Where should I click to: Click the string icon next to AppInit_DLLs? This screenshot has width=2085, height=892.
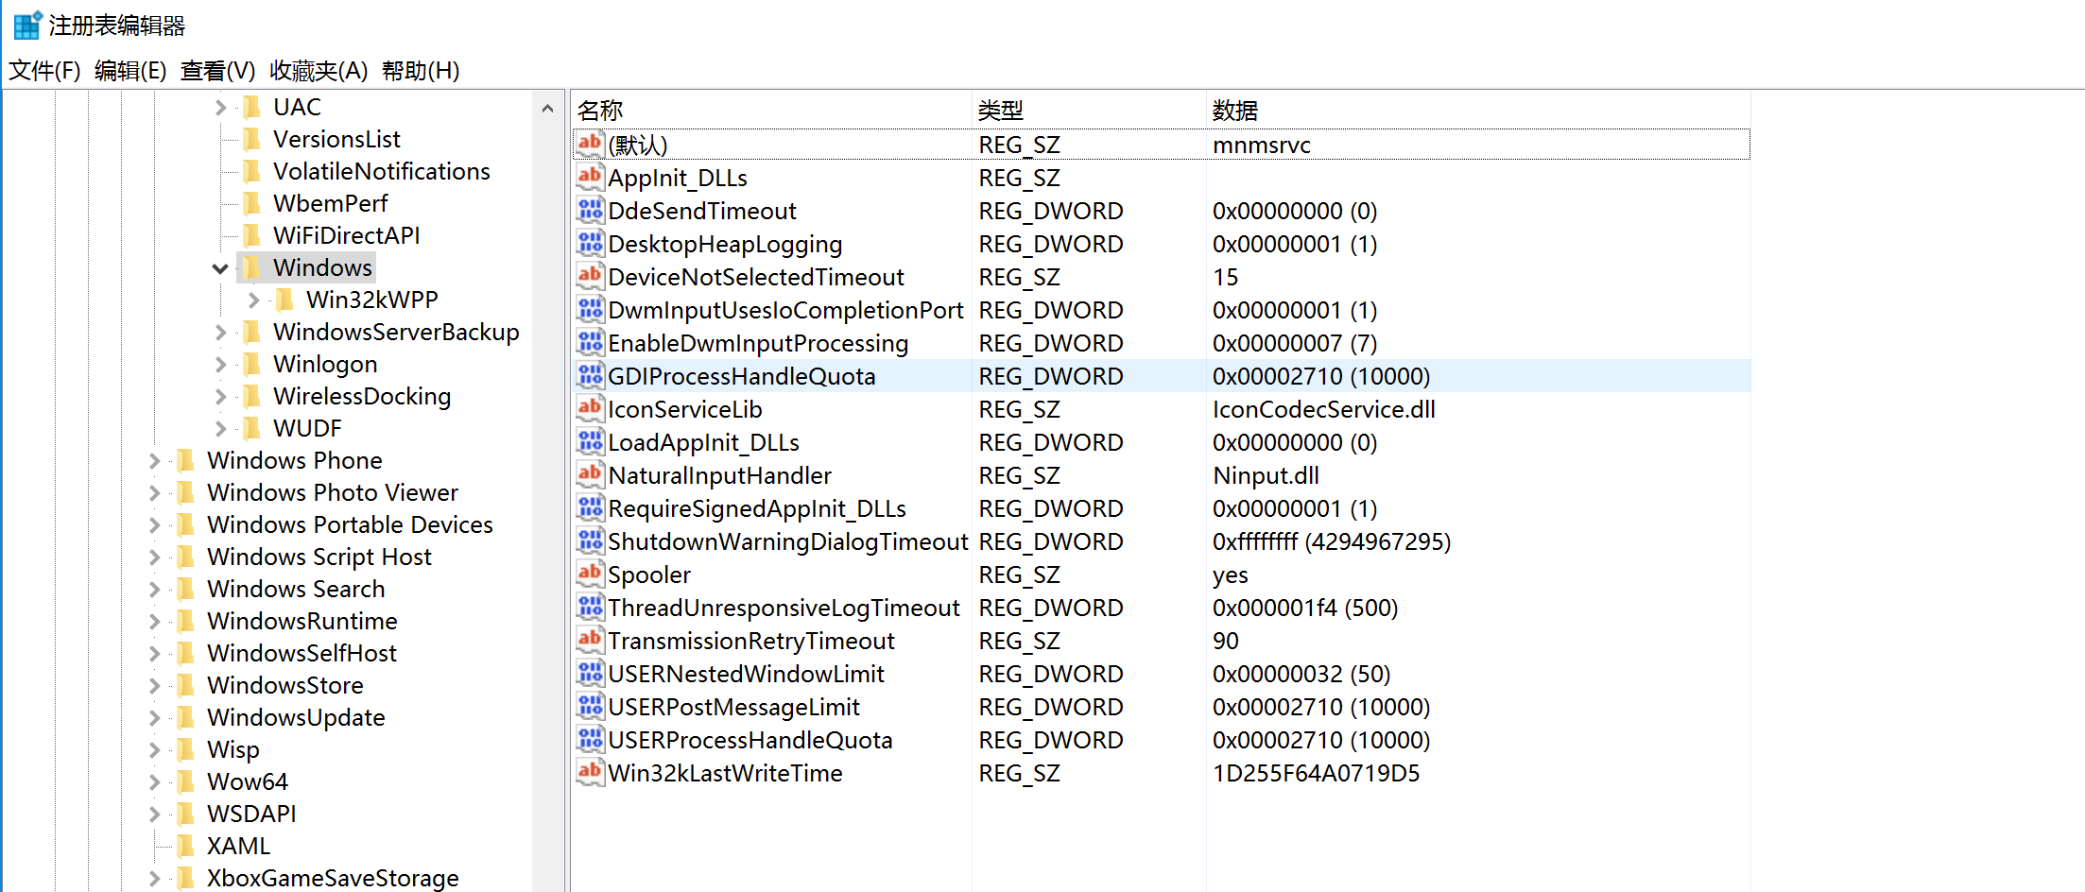590,178
